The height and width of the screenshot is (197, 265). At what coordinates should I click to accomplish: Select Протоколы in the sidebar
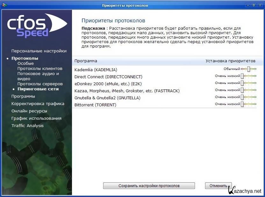[25, 58]
